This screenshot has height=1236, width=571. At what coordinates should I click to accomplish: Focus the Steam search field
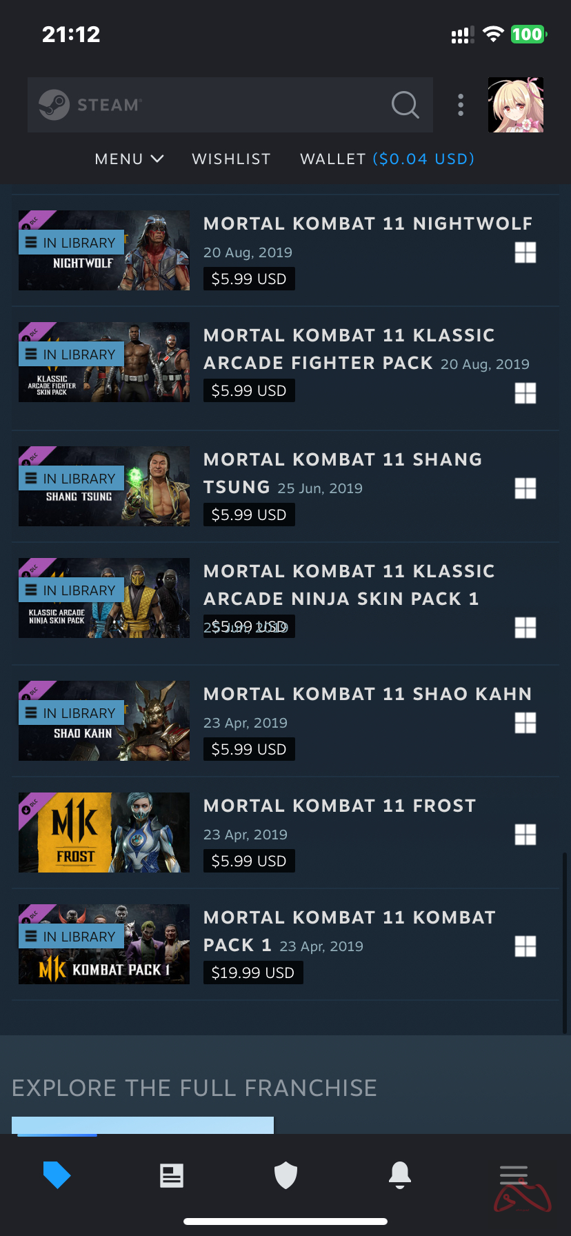[x=230, y=105]
